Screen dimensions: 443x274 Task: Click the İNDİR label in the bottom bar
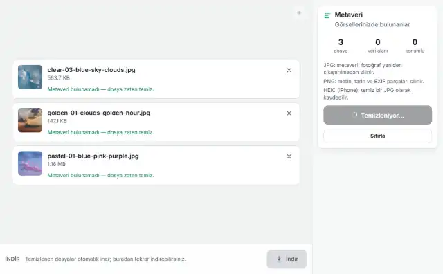click(x=12, y=259)
